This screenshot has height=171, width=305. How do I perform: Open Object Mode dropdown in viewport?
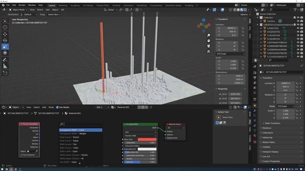(x=18, y=9)
